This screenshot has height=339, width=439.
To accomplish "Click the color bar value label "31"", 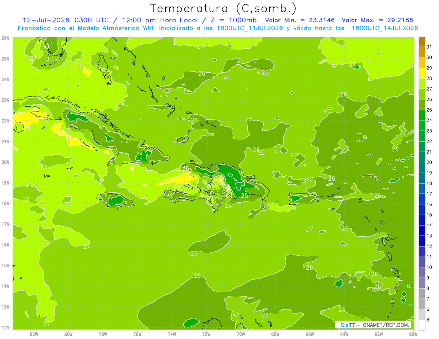I will pyautogui.click(x=429, y=47).
